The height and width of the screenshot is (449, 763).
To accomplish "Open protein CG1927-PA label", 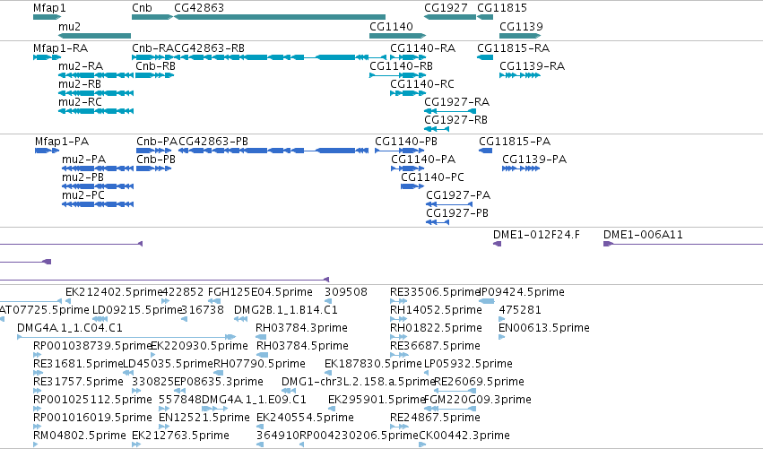I will click(x=458, y=195).
